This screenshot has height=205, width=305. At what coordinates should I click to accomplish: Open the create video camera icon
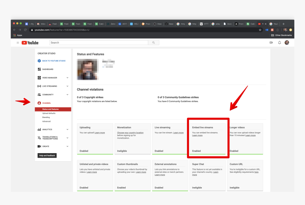pos(271,43)
